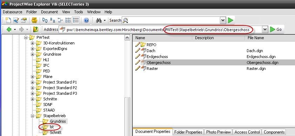Switch to Large Icons view
This screenshot has width=295, height=136.
(45, 20)
